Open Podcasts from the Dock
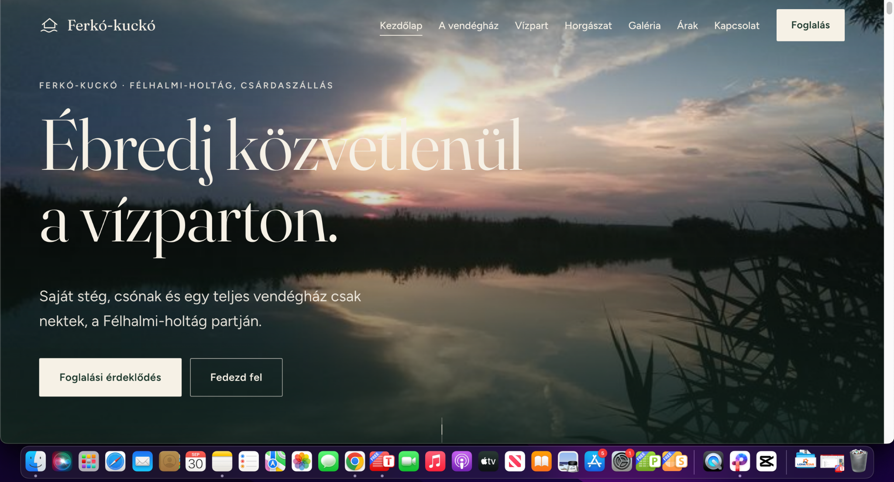The height and width of the screenshot is (482, 894). (462, 461)
